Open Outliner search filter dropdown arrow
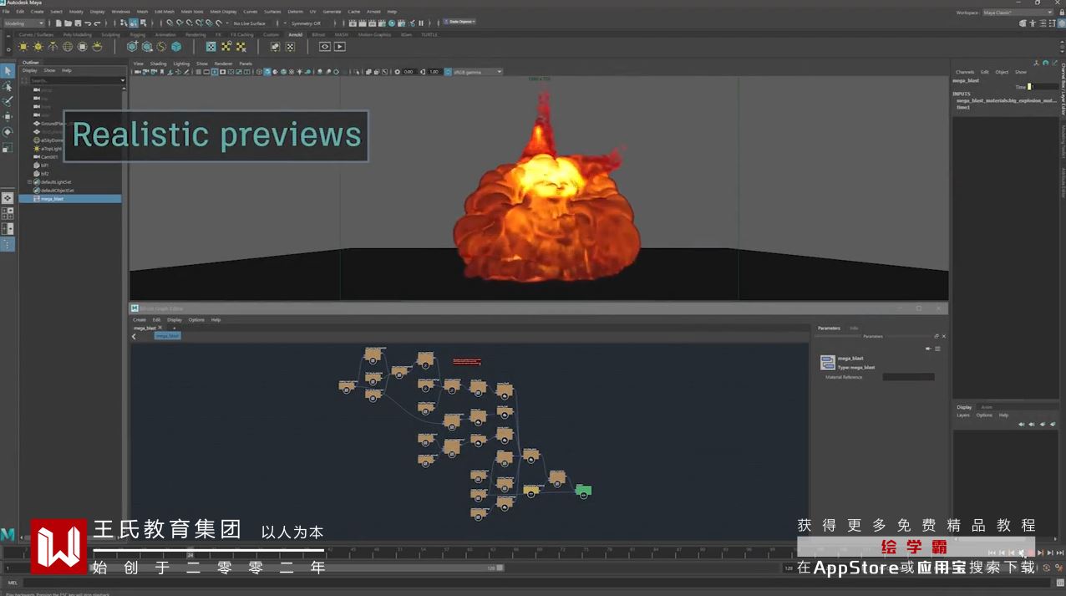This screenshot has width=1066, height=596. coord(122,80)
